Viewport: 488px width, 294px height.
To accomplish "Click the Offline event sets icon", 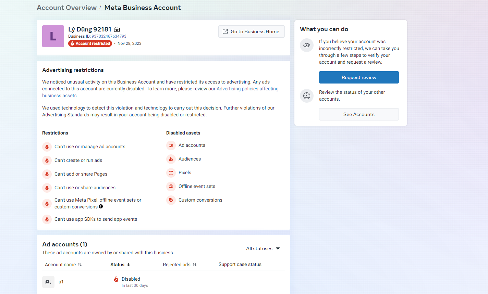I will [171, 187].
